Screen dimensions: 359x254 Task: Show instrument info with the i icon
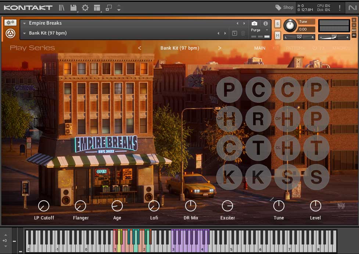point(266,24)
